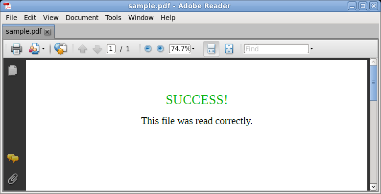The image size is (381, 194).
Task: Click the Find text field
Action: (276, 49)
